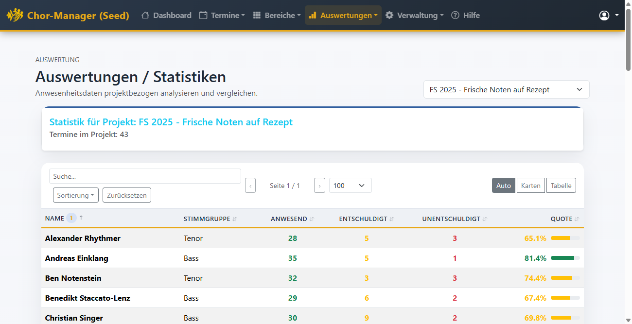This screenshot has height=324, width=632.
Task: Open the Dashboard menu item
Action: pyautogui.click(x=166, y=15)
